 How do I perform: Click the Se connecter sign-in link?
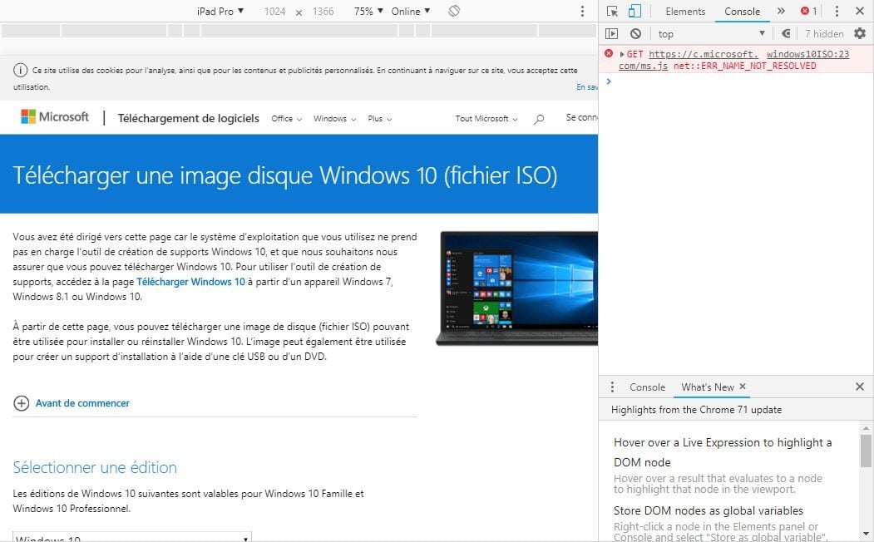(x=582, y=117)
